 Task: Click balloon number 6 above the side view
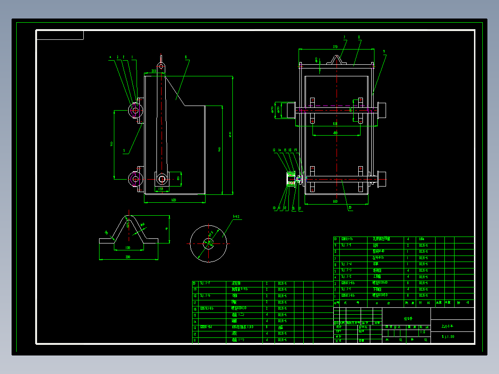pos(186,57)
